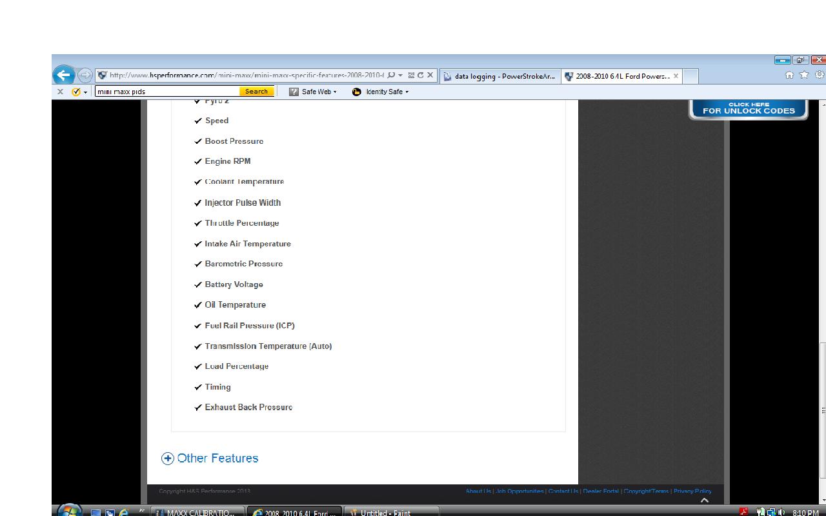
Task: Stop loading with the address bar X
Action: (x=430, y=75)
